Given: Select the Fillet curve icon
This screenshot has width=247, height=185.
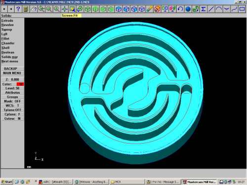Looking at the screenshot, I should coord(227,9).
